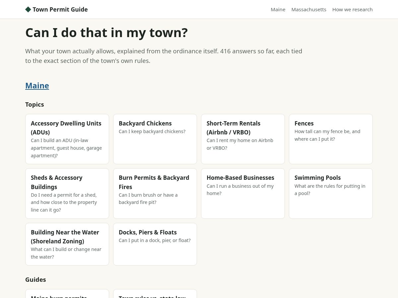Open the Accessory Dwelling Units (ADUs) card
This screenshot has width=398, height=298.
[x=67, y=139]
